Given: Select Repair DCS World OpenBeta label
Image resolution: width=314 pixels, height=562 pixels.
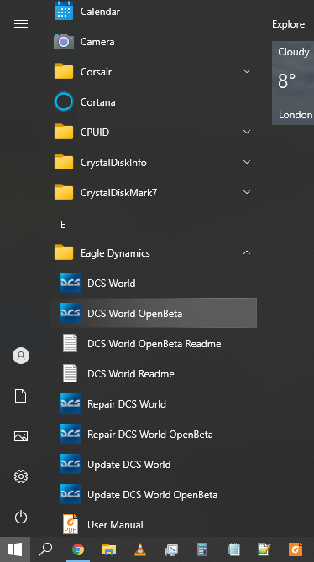Looking at the screenshot, I should tap(150, 435).
